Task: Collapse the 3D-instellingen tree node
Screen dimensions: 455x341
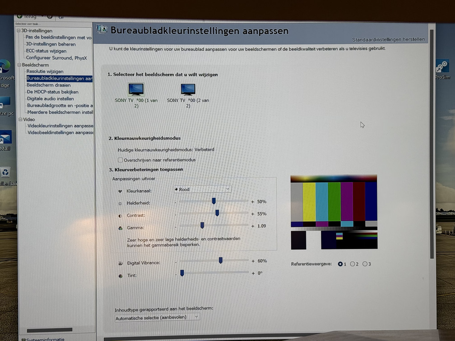Action: coord(19,30)
